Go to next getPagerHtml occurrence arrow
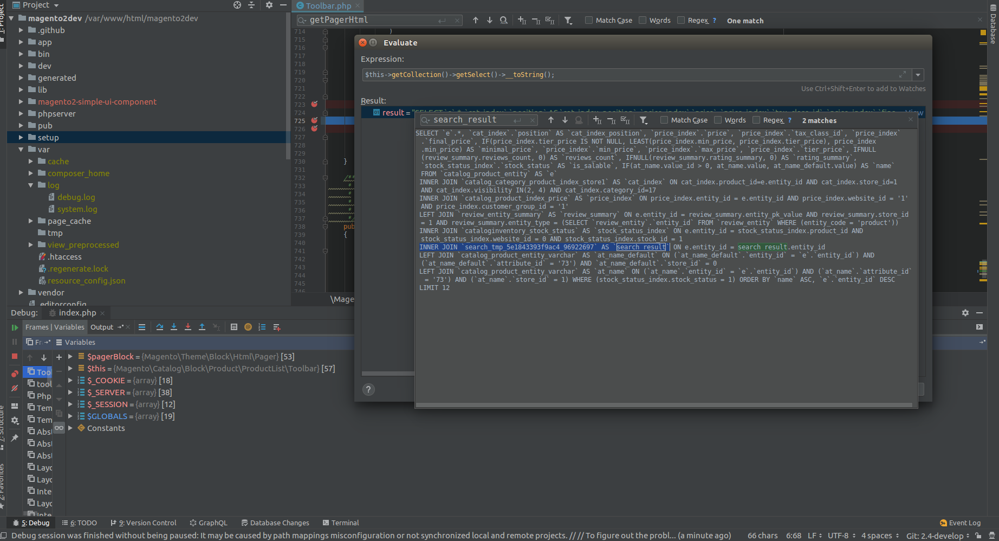The width and height of the screenshot is (999, 541). pos(490,20)
